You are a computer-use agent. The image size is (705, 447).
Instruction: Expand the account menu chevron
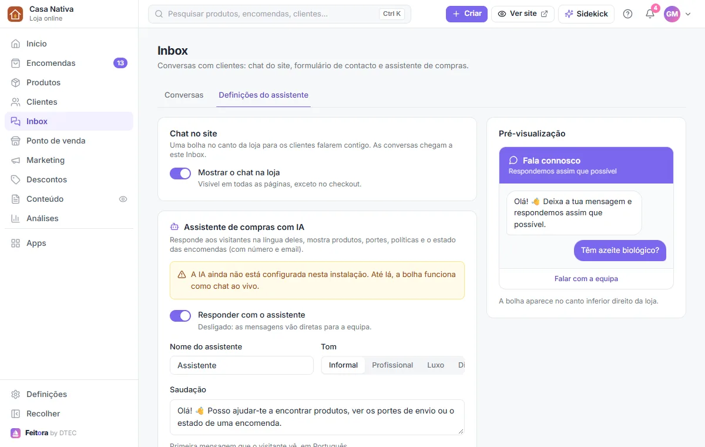688,14
